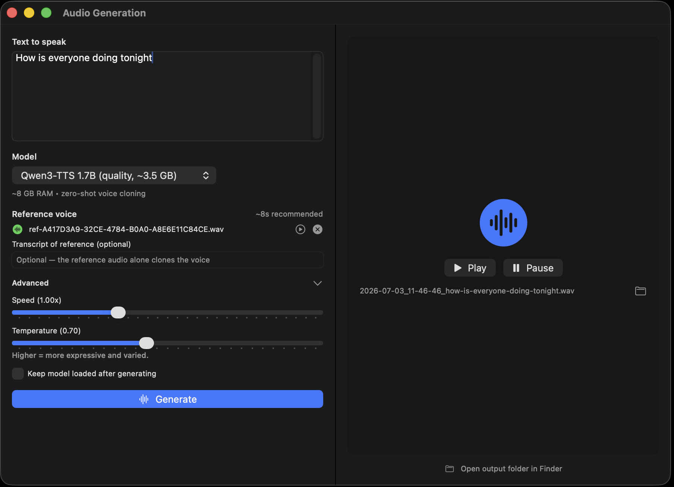
Task: Play the generated audio
Action: (x=470, y=268)
